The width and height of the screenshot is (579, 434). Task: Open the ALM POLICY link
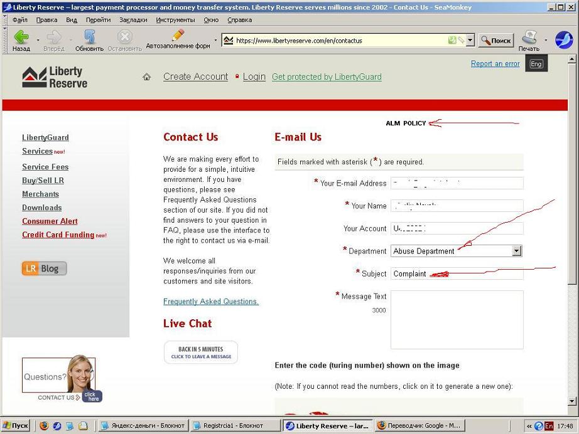tap(406, 123)
